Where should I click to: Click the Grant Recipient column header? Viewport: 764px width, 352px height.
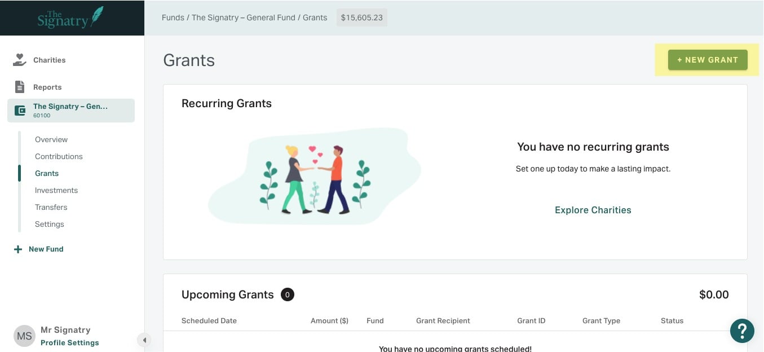tap(443, 320)
